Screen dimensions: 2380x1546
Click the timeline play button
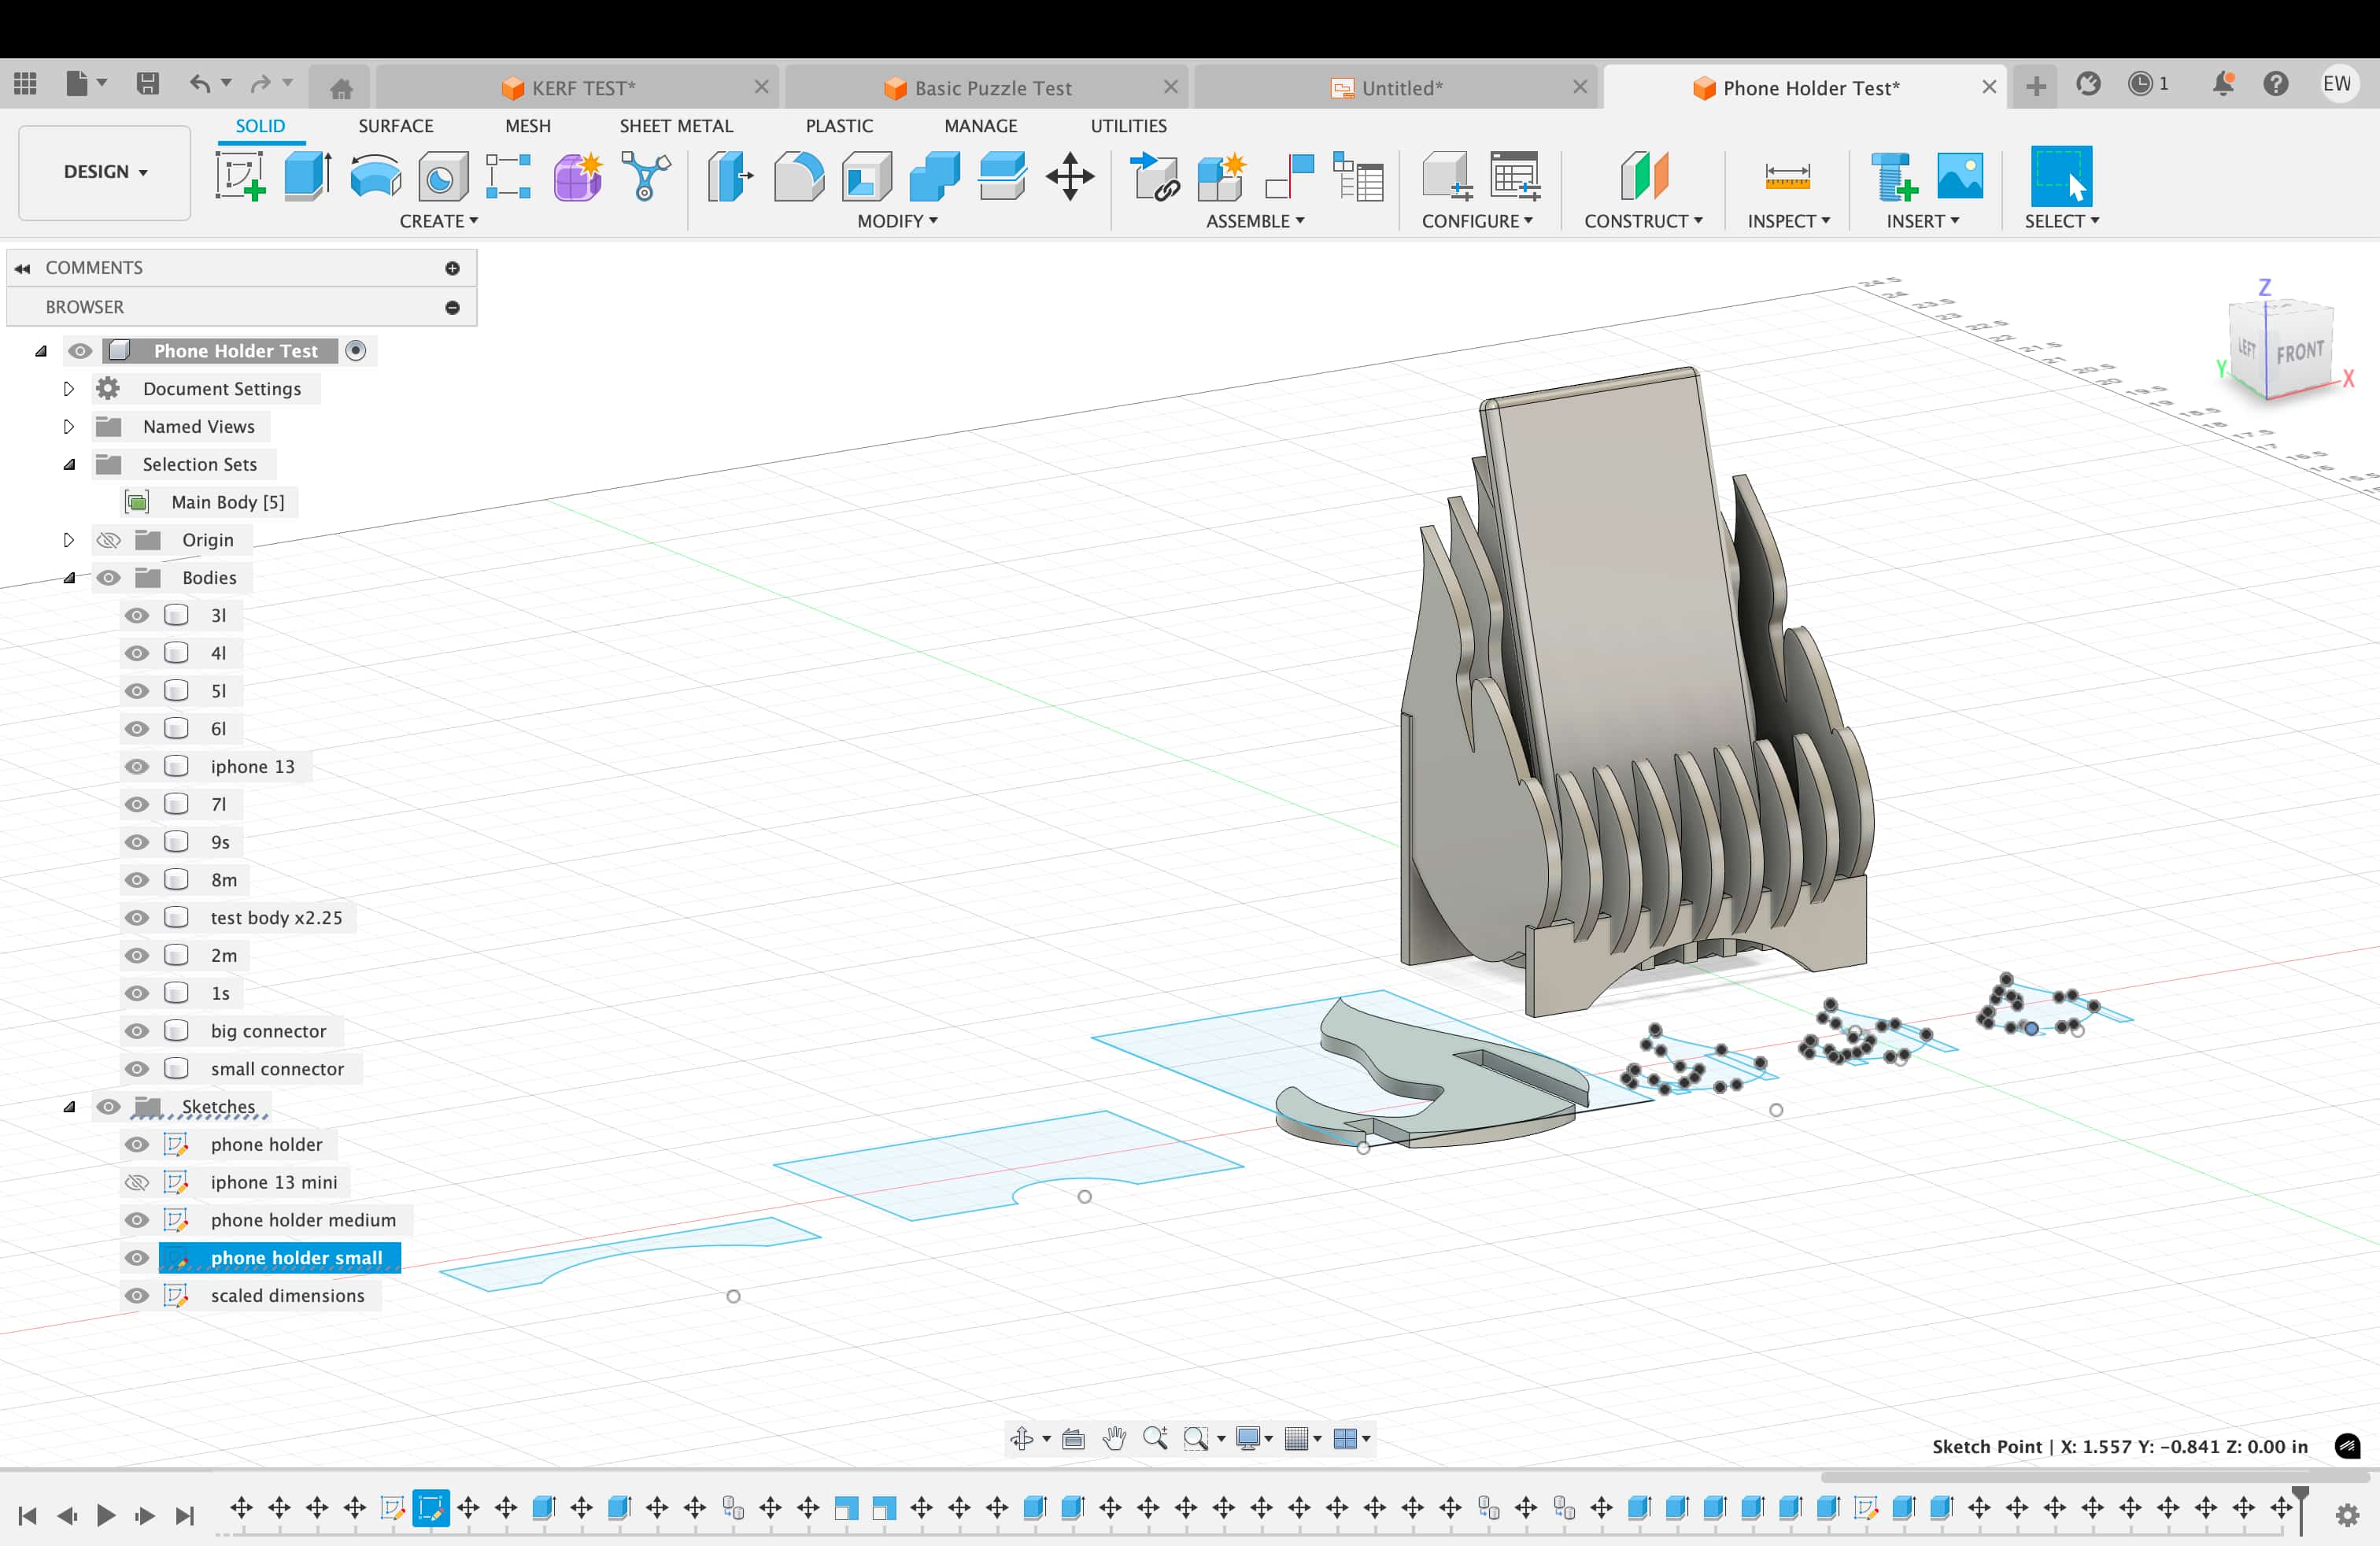pos(106,1515)
